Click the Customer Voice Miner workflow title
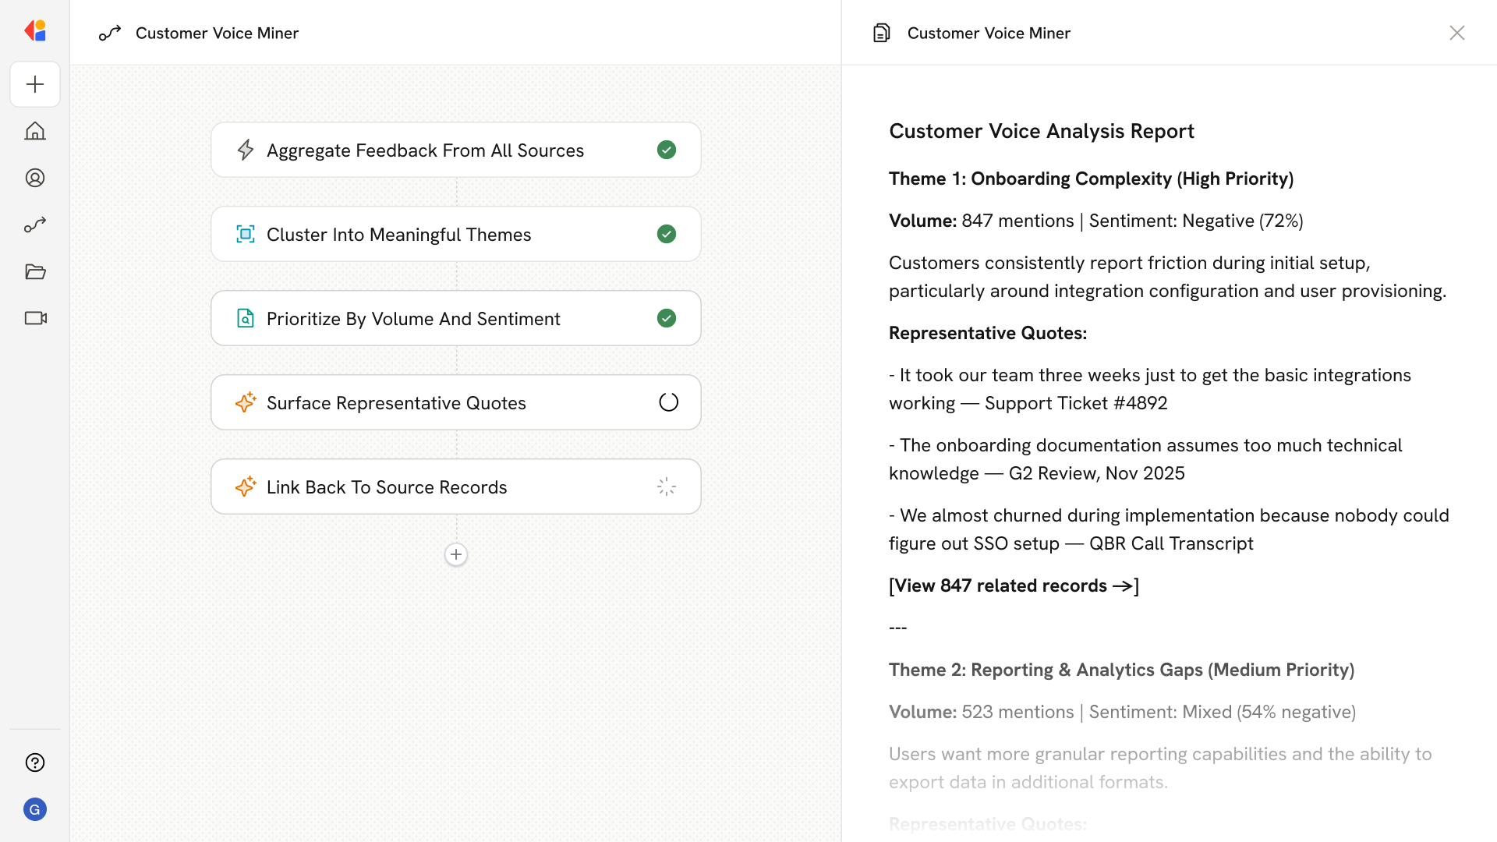The image size is (1497, 842). (x=217, y=33)
